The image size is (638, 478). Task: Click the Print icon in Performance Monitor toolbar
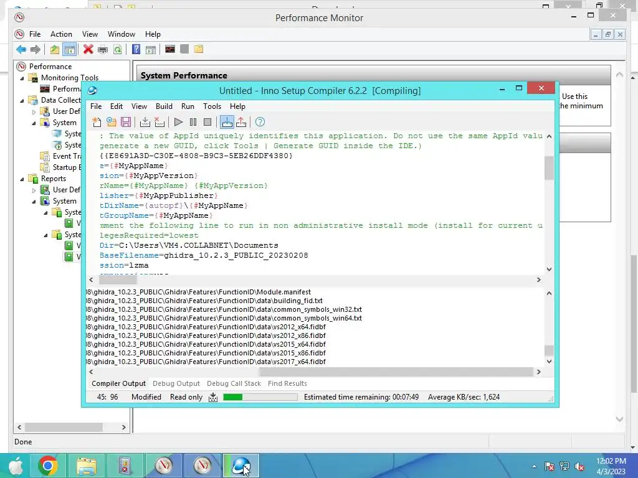(103, 50)
